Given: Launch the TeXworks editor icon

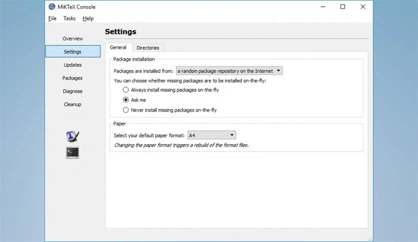Looking at the screenshot, I should pyautogui.click(x=72, y=136).
